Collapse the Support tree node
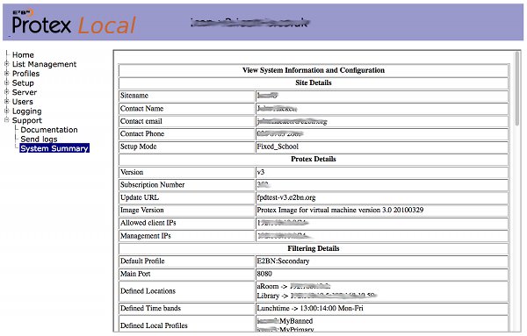The width and height of the screenshot is (527, 336). click(x=7, y=120)
